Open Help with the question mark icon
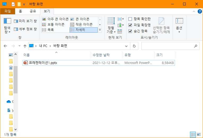The width and height of the screenshot is (203, 138). click(200, 11)
